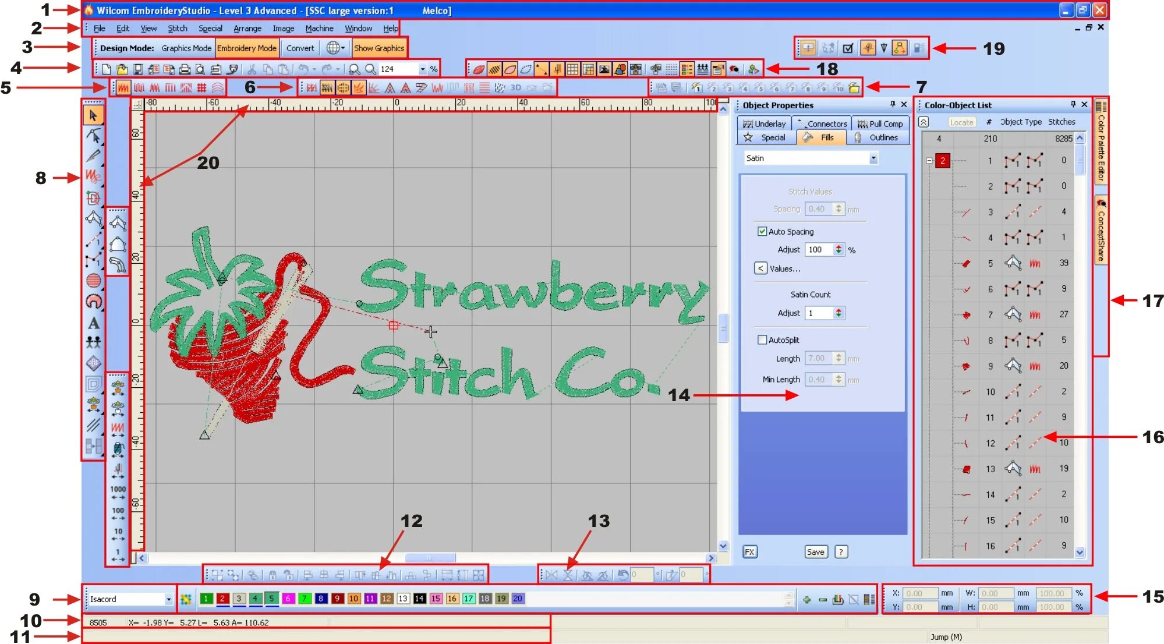
Task: Click the collapse arrows icon beside Locate
Action: pyautogui.click(x=924, y=122)
